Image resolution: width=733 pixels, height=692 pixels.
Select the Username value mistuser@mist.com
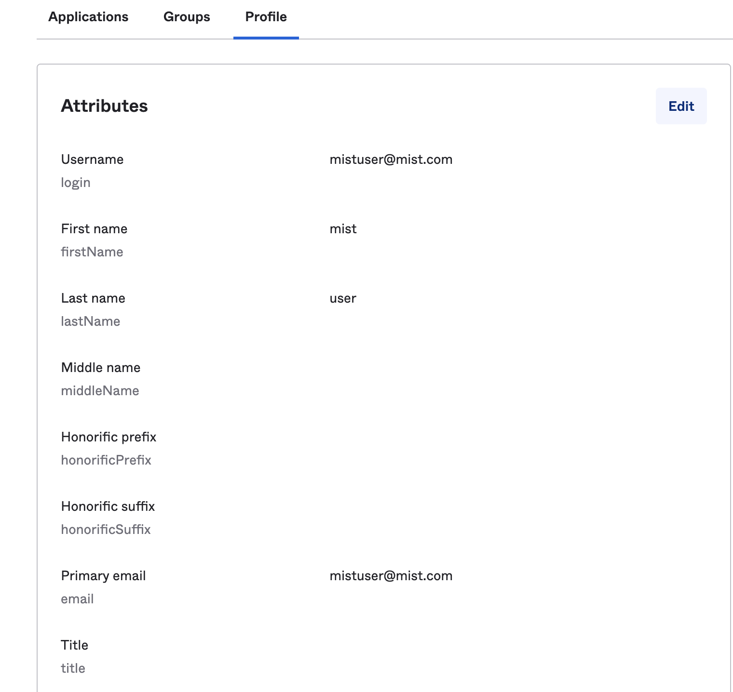click(391, 160)
